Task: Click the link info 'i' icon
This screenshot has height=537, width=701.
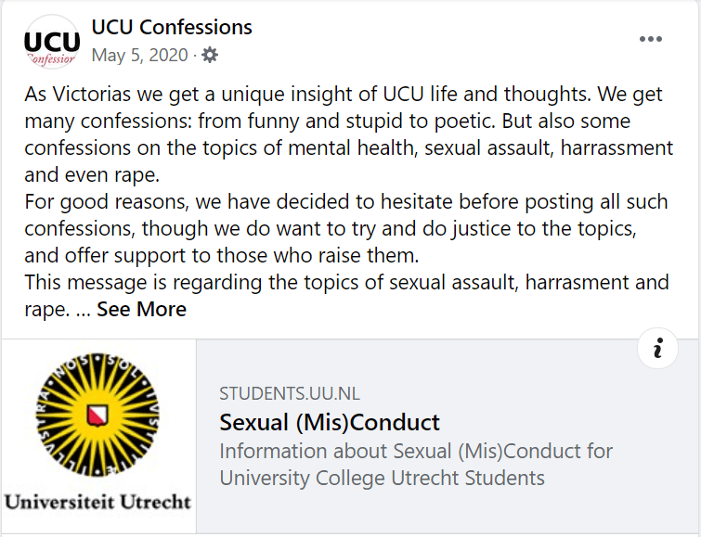Action: [x=658, y=348]
